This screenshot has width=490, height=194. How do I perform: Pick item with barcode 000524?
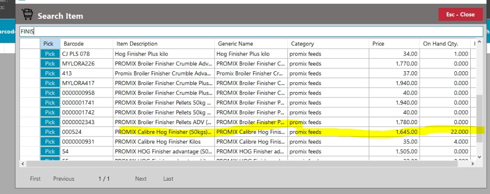click(50, 132)
